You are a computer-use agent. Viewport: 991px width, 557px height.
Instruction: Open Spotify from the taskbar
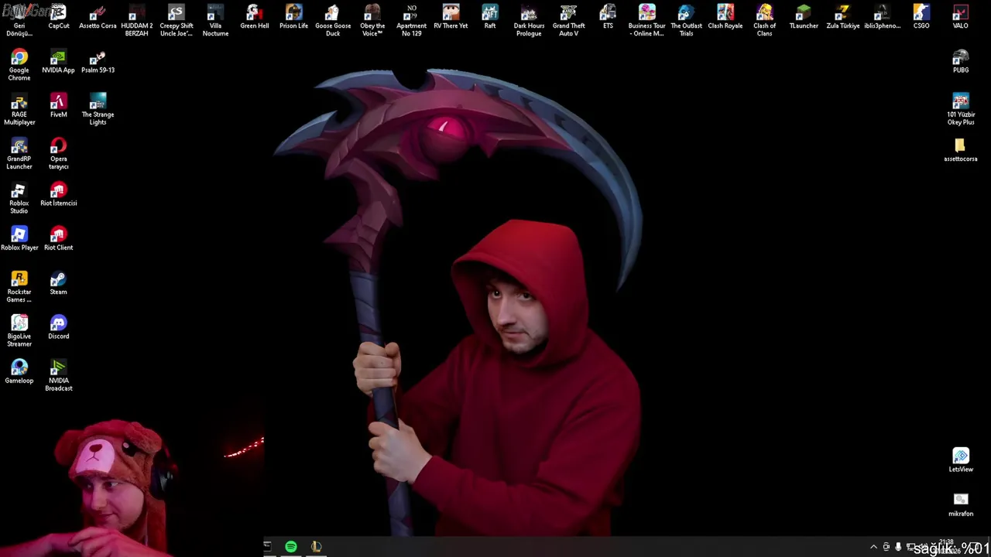coord(291,547)
